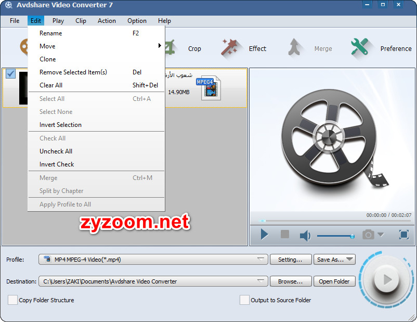417x322 pixels.
Task: Minimize the Avdshare window
Action: (x=367, y=5)
